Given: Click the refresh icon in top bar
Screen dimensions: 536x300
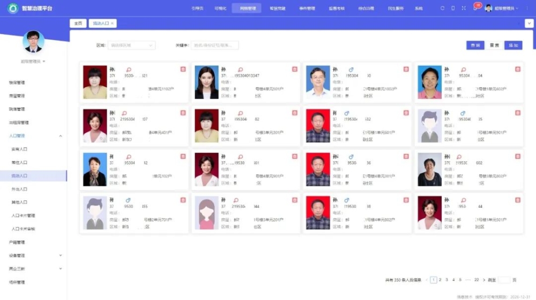Looking at the screenshot, I should click(x=442, y=9).
